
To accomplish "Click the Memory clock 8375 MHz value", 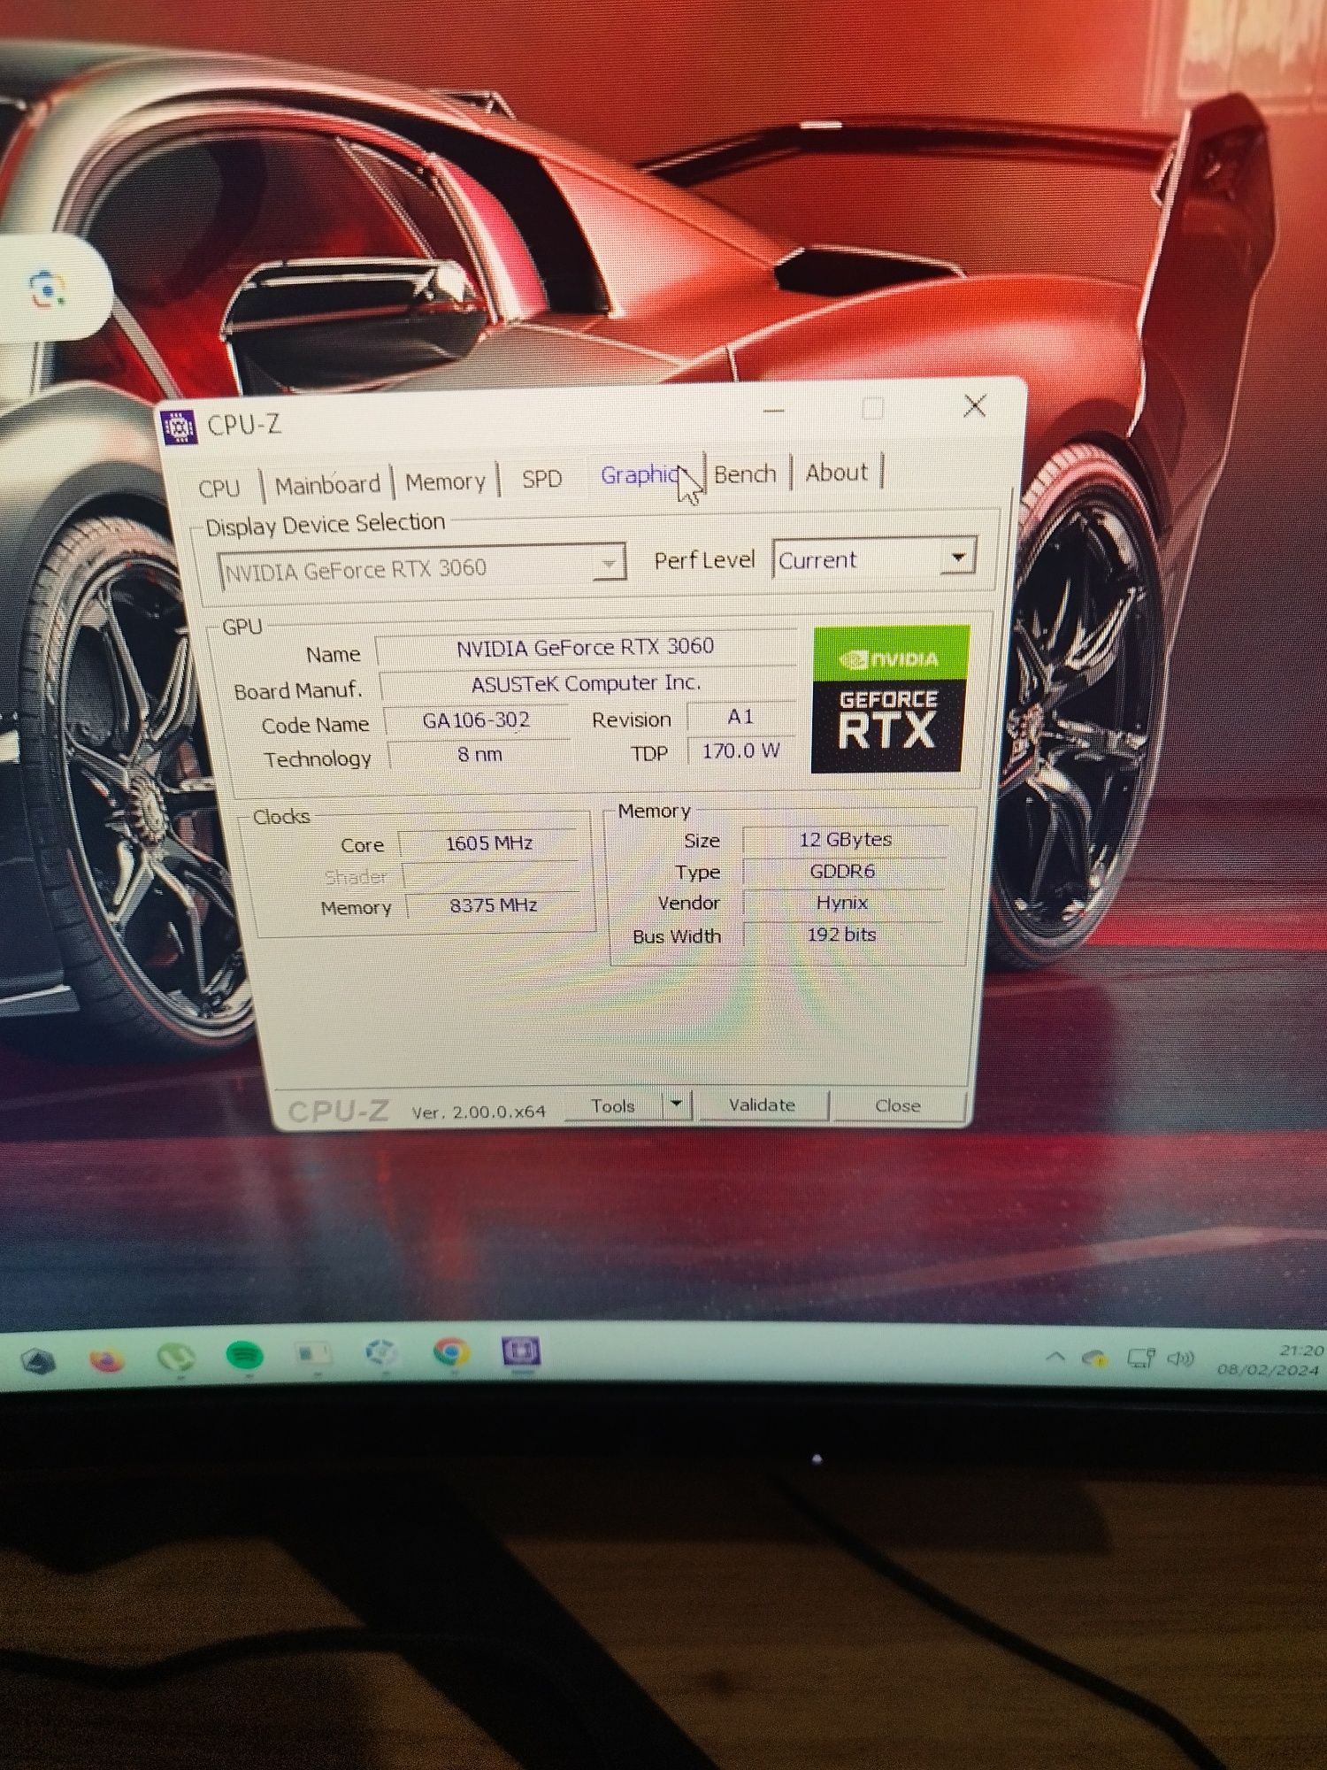I will pos(494,905).
